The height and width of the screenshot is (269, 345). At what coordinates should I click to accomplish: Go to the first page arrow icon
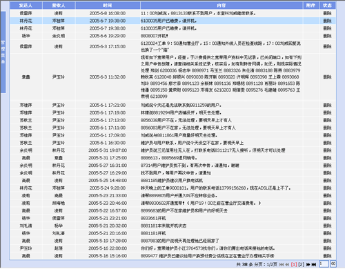(x=282, y=264)
